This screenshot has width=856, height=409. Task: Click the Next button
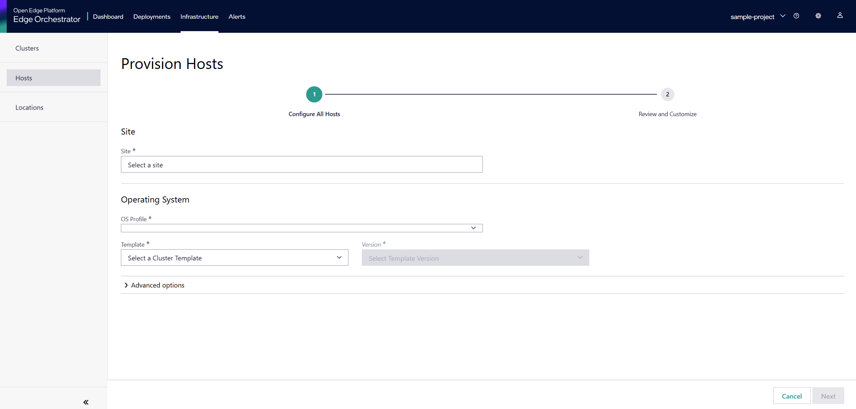(x=828, y=396)
